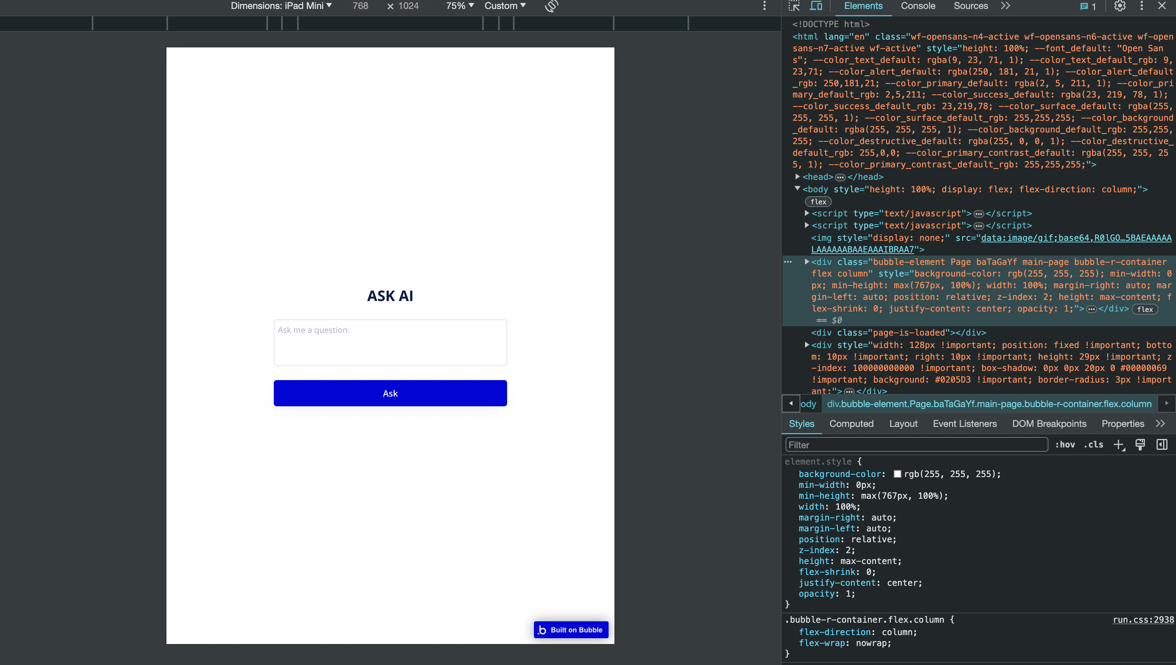Open the 75% zoom dropdown
This screenshot has width=1176, height=665.
pos(460,6)
